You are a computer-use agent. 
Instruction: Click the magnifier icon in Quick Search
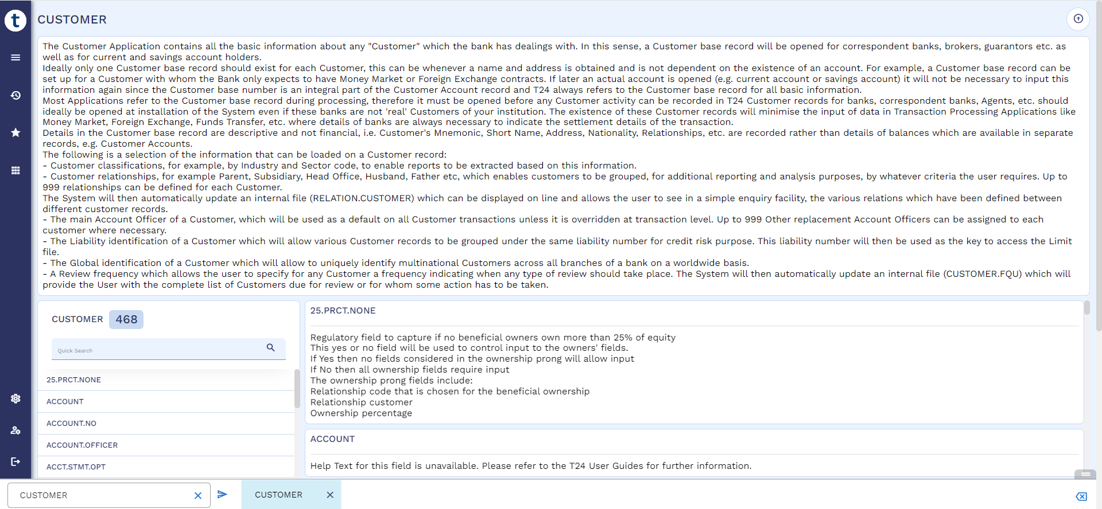pyautogui.click(x=270, y=347)
